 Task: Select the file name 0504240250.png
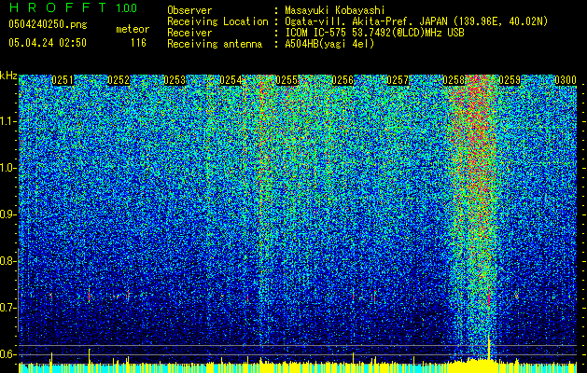point(48,24)
